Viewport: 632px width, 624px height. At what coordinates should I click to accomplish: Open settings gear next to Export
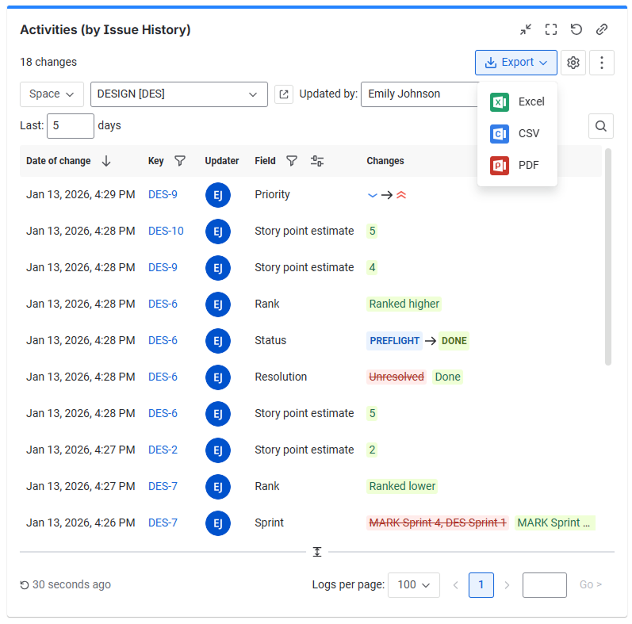573,63
